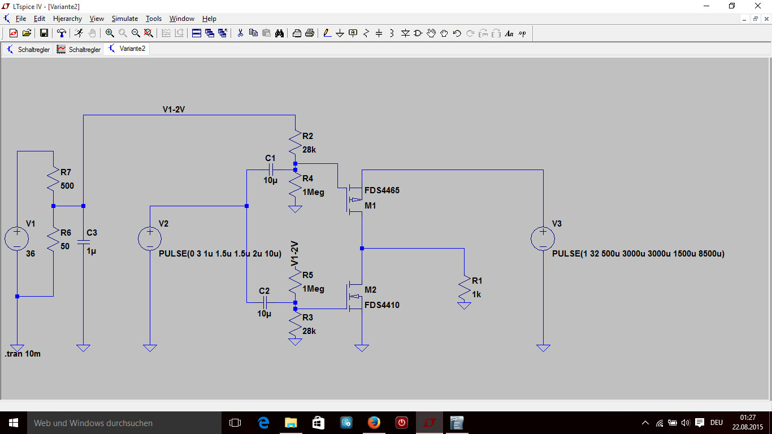Create a new schematic with toolbar icon
The image size is (772, 434).
[x=14, y=33]
